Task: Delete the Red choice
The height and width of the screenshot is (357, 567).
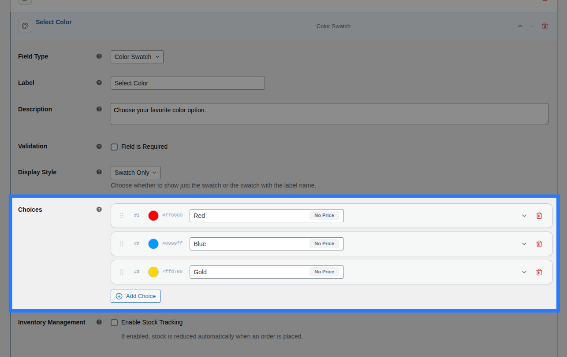Action: point(539,216)
